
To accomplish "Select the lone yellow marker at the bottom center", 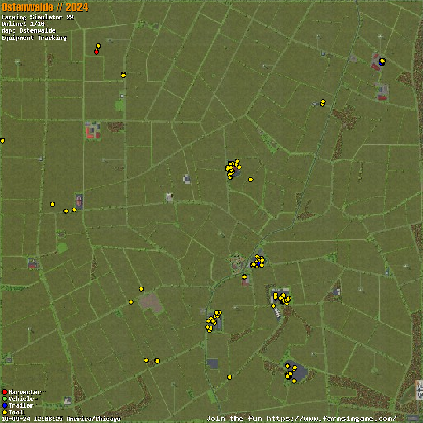I will pyautogui.click(x=229, y=377).
